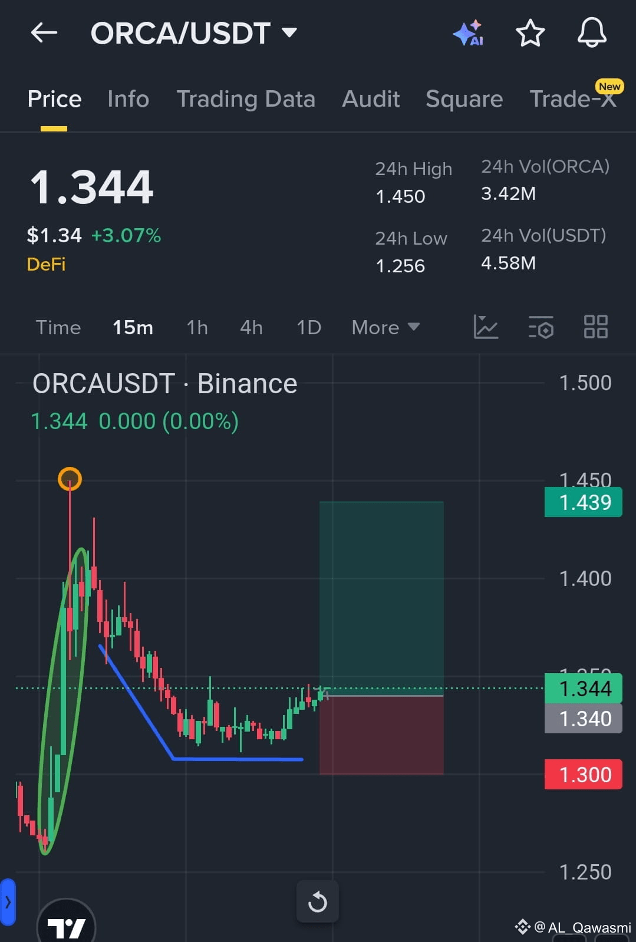Tap the large 1.344 current price
Screen dimensions: 636x942
[92, 187]
